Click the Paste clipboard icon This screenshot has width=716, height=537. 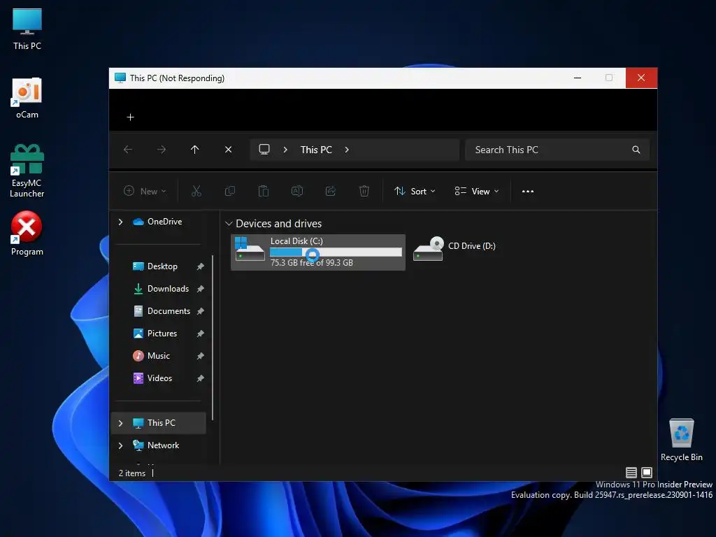click(x=264, y=191)
